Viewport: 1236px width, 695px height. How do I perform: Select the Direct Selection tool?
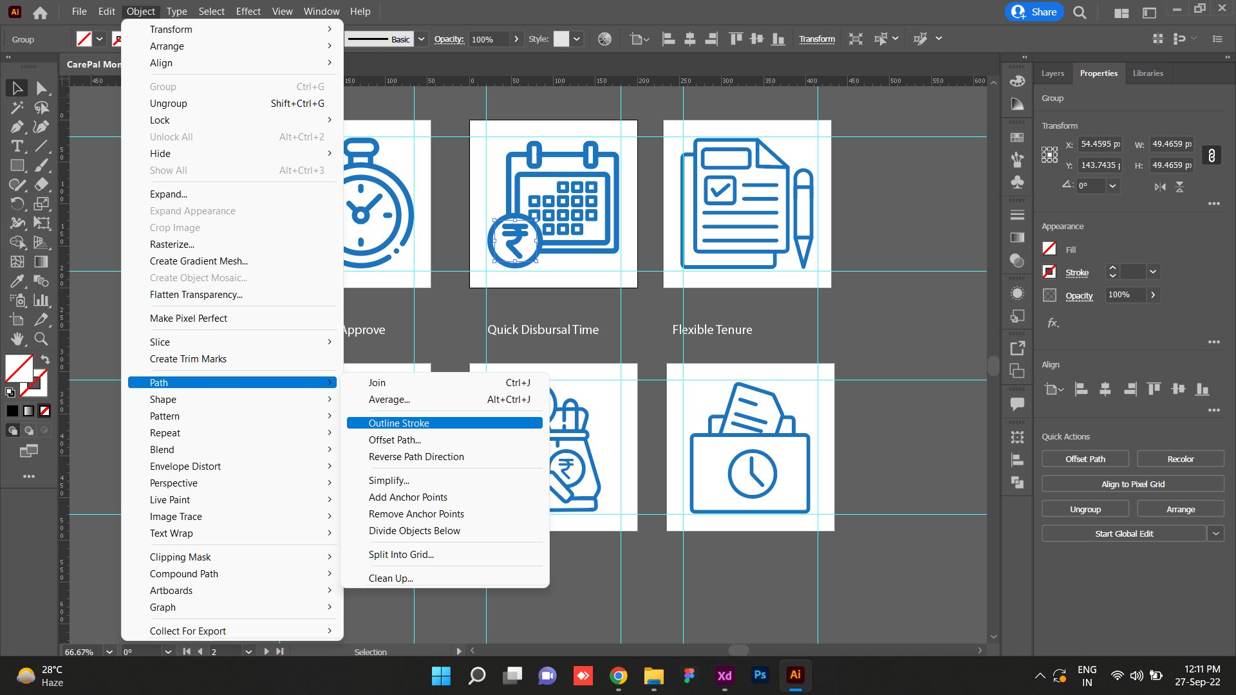pos(42,88)
